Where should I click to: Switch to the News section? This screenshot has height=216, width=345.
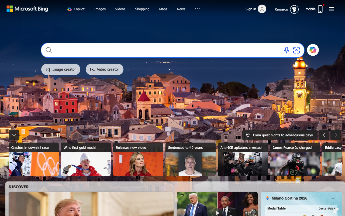(181, 9)
